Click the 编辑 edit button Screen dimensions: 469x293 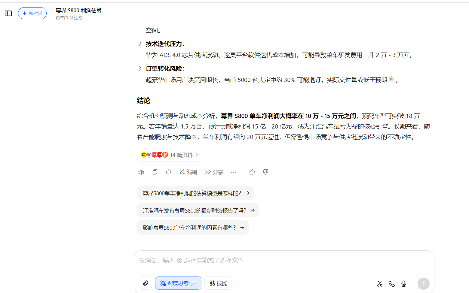coord(188,172)
